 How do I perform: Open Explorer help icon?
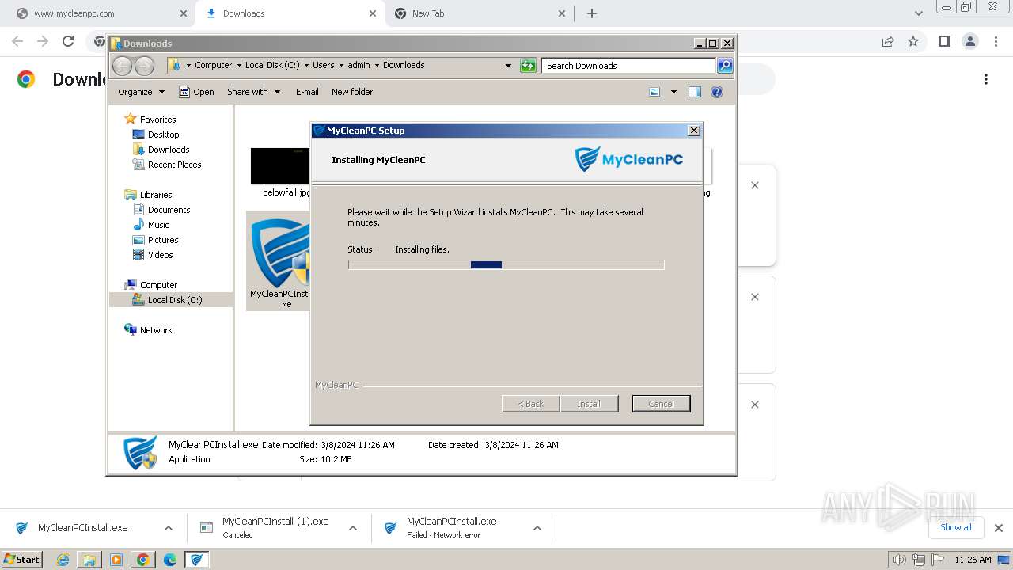(717, 92)
